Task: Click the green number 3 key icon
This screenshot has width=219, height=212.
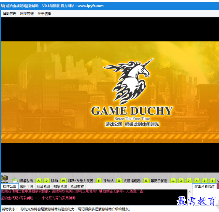Action: [x=189, y=181]
